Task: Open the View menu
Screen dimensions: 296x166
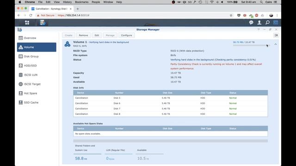Action: click(56, 2)
